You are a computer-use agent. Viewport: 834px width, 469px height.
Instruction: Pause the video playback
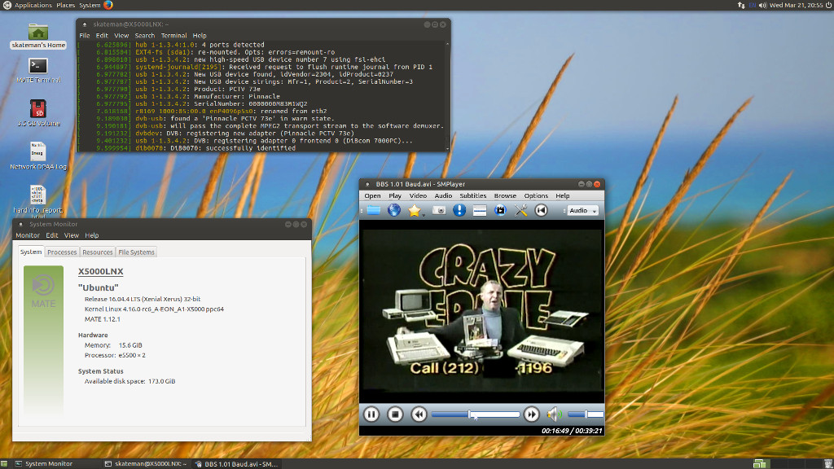(371, 414)
